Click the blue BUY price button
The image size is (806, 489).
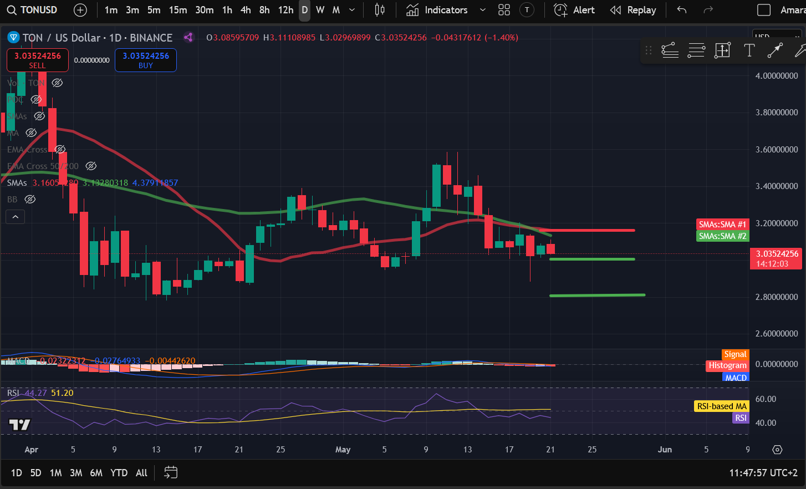point(146,60)
